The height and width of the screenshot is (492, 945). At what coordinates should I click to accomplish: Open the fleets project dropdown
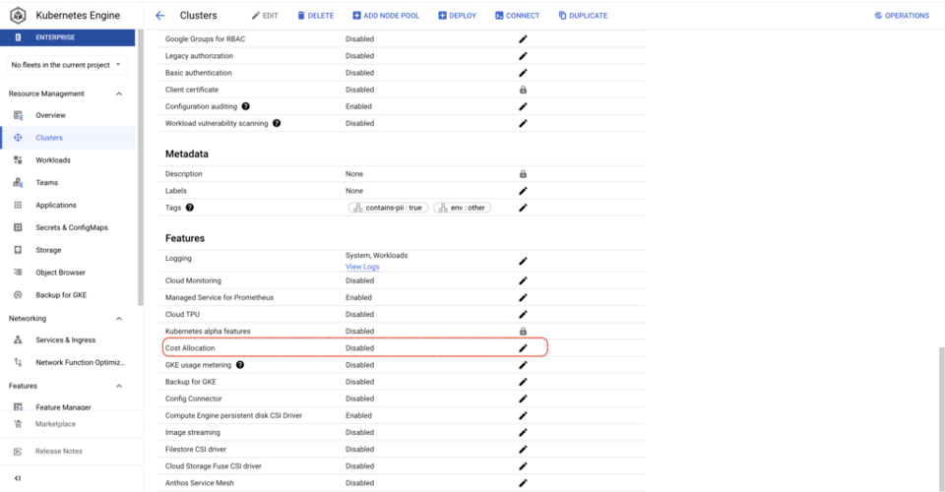pyautogui.click(x=67, y=65)
